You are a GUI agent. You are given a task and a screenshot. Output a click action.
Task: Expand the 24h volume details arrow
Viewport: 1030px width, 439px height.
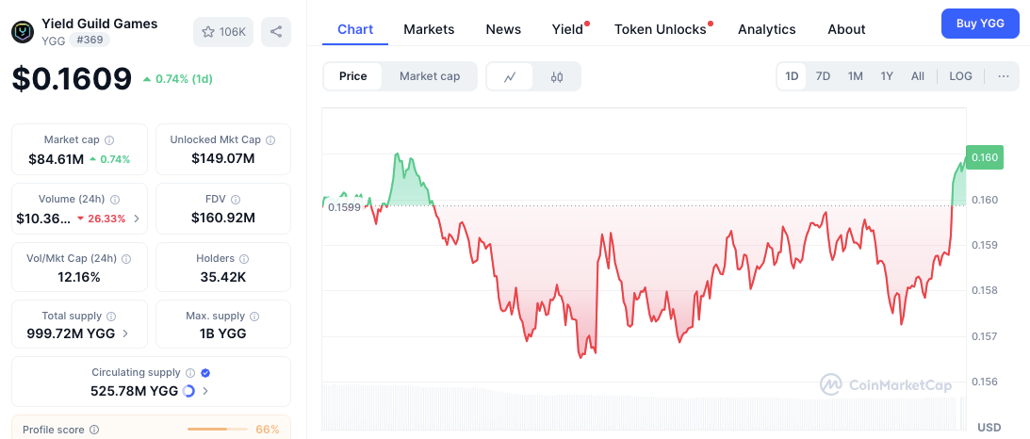(137, 219)
